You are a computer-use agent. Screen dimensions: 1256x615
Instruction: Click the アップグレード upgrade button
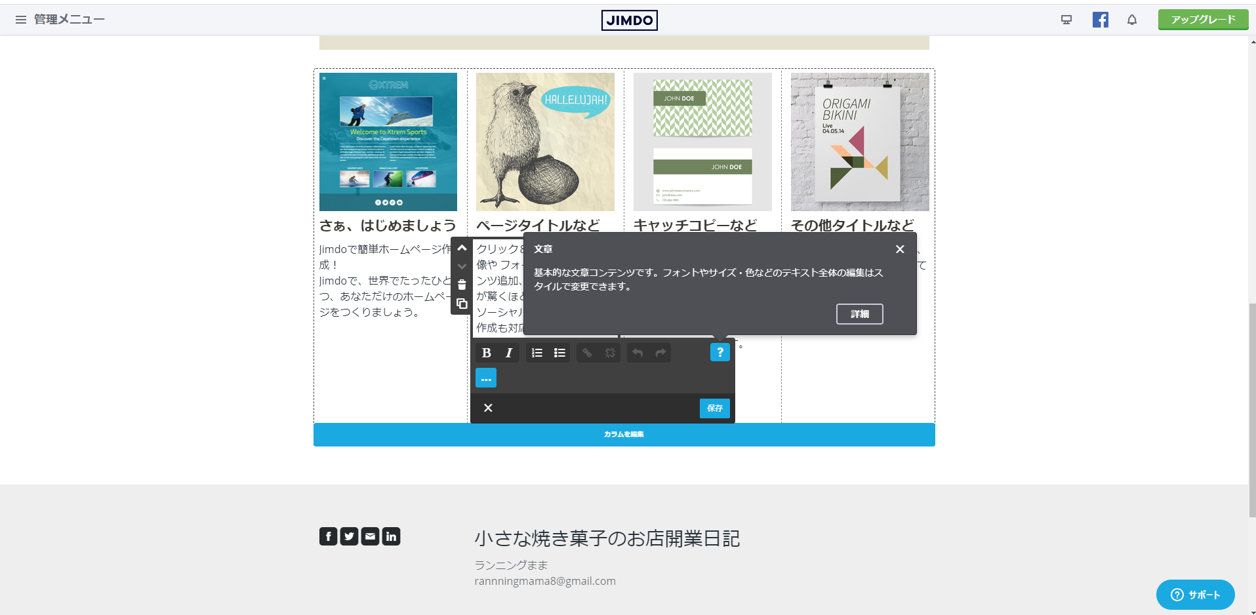click(x=1203, y=20)
